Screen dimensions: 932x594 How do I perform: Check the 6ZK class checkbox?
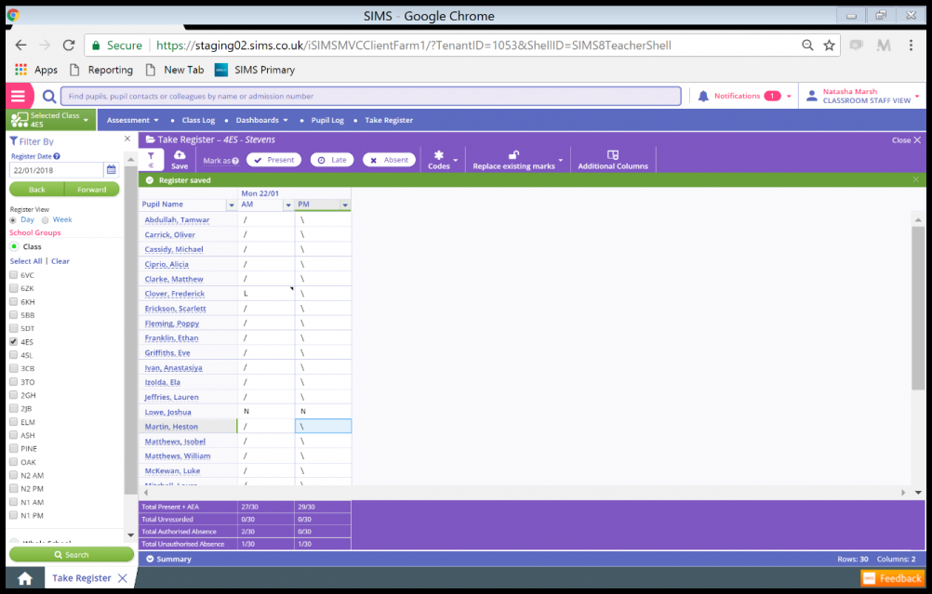[13, 288]
